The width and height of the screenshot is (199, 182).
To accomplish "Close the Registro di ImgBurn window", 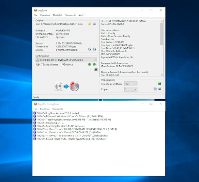I will click(161, 104).
